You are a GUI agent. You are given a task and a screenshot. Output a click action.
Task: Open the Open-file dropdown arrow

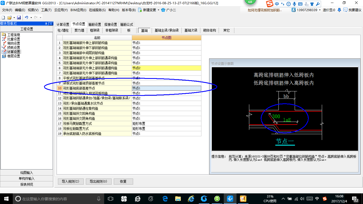pos(14,18)
